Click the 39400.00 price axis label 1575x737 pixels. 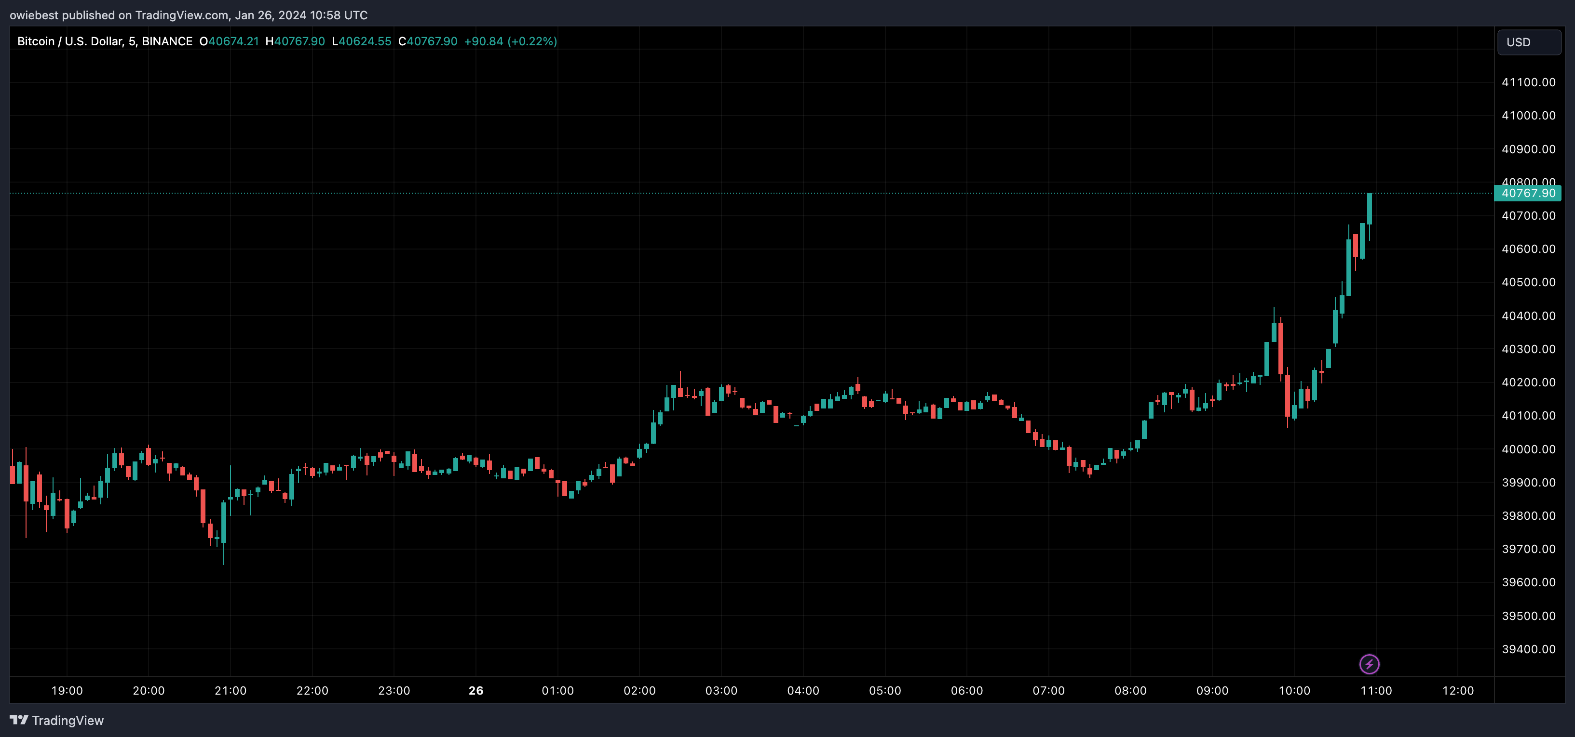tap(1529, 649)
